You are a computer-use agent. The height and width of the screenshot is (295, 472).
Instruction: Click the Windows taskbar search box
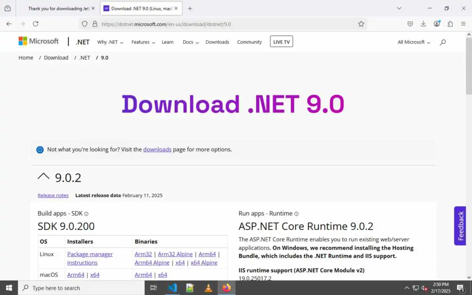81,288
